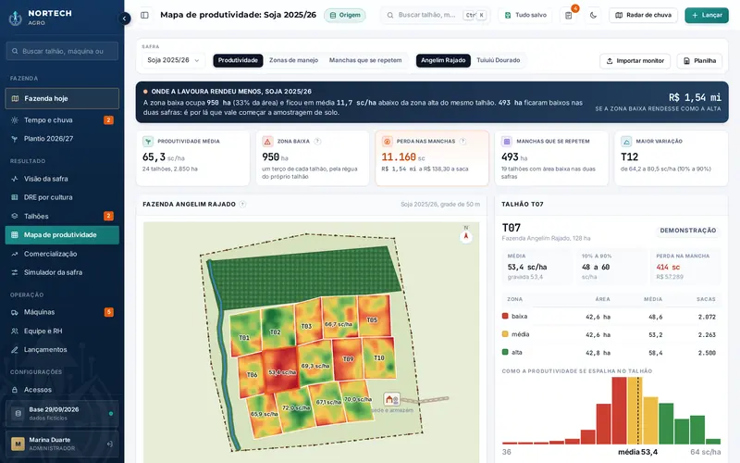Click the Maior variação card icon

626,142
